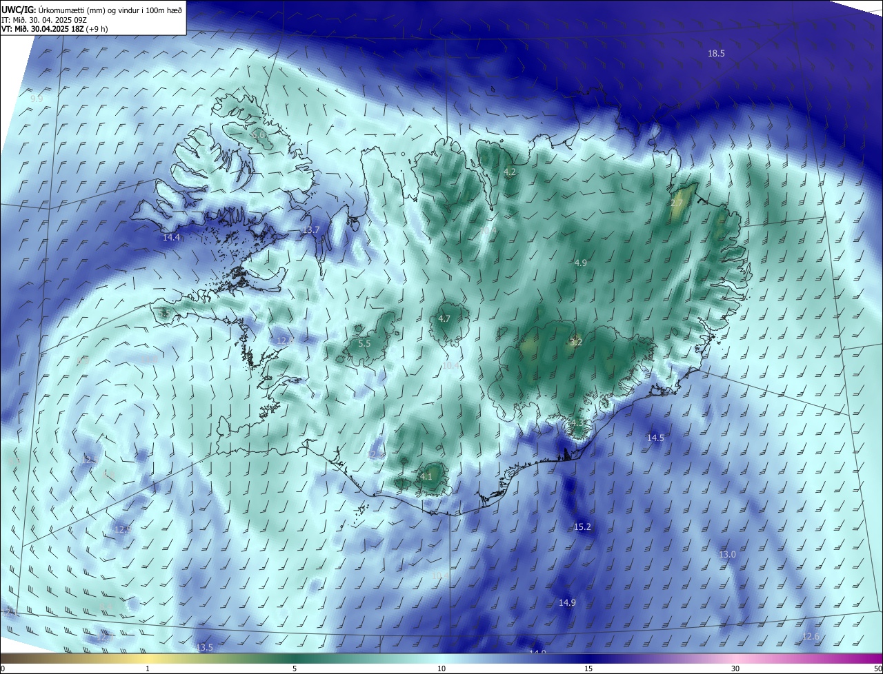
Task: Click the 12.6 value in the southeast corner
Action: pos(811,637)
